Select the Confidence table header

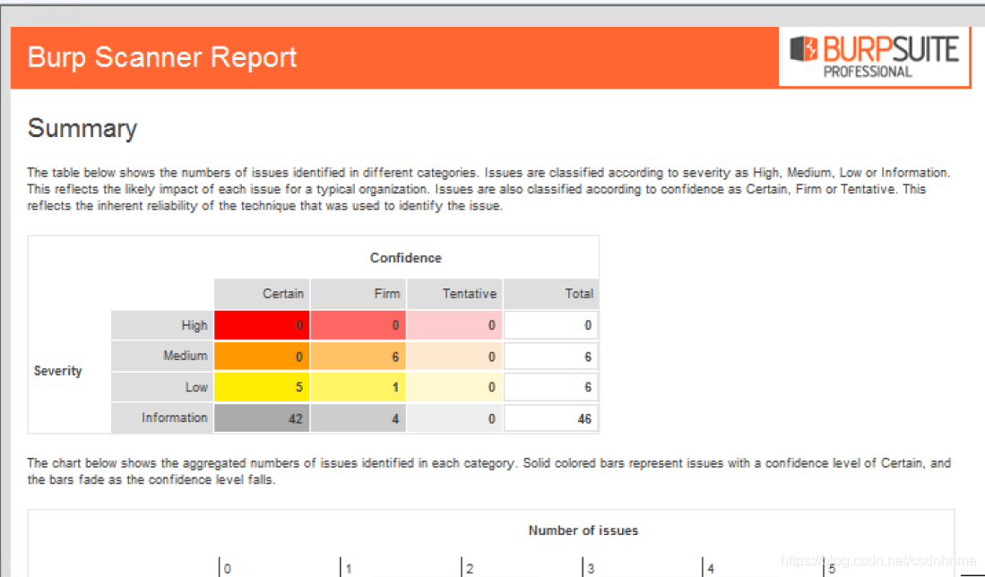[406, 258]
